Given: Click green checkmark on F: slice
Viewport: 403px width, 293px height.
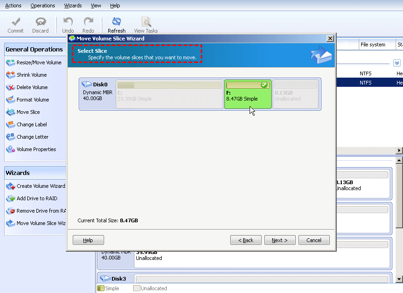Looking at the screenshot, I should [x=264, y=85].
